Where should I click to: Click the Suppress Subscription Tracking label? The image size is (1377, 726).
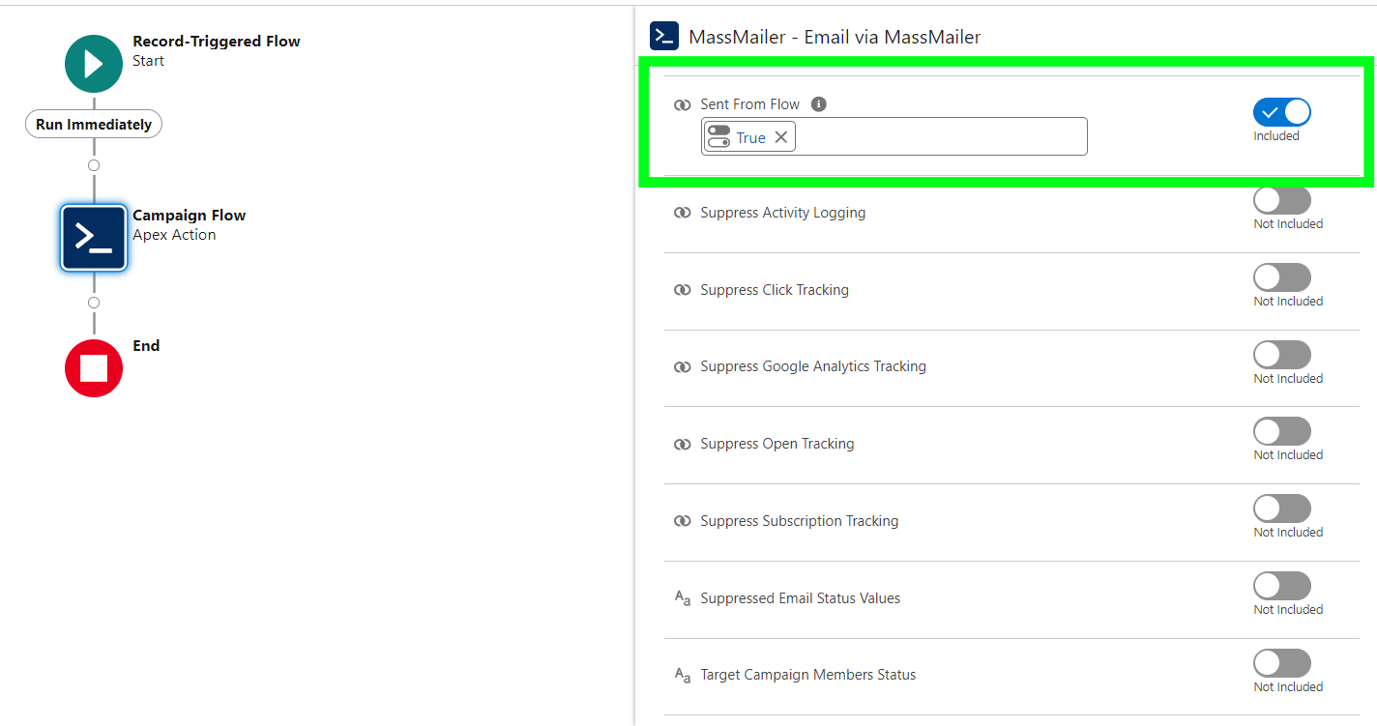[800, 521]
